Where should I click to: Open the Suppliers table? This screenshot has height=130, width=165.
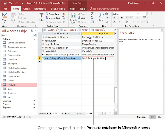pyautogui.click(x=12, y=93)
